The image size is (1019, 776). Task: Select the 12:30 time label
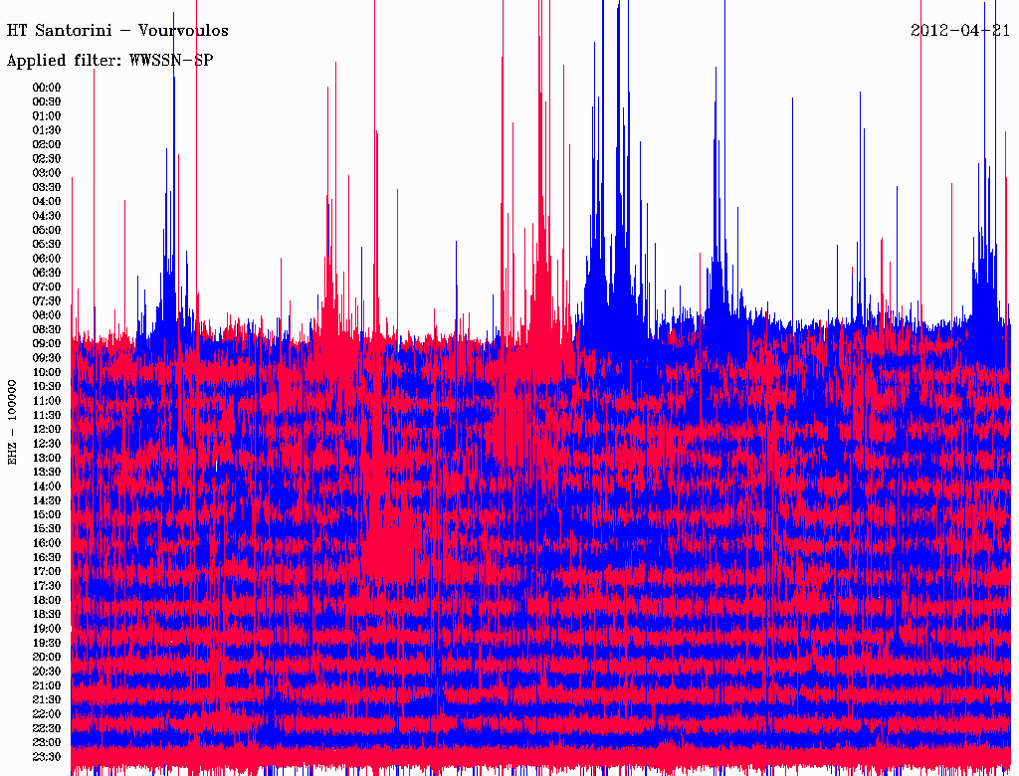(47, 444)
